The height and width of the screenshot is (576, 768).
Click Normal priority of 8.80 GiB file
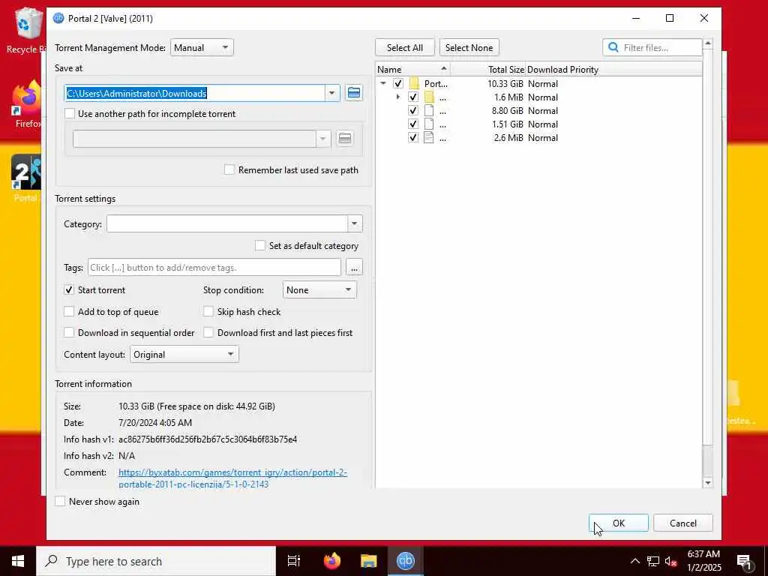[x=543, y=111]
